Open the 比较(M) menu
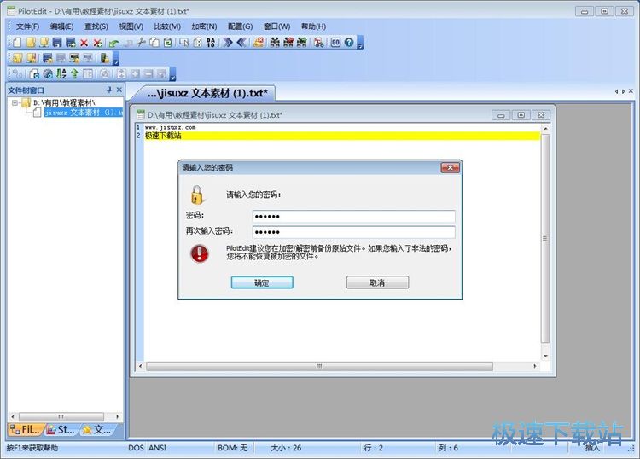This screenshot has height=459, width=640. point(168,26)
